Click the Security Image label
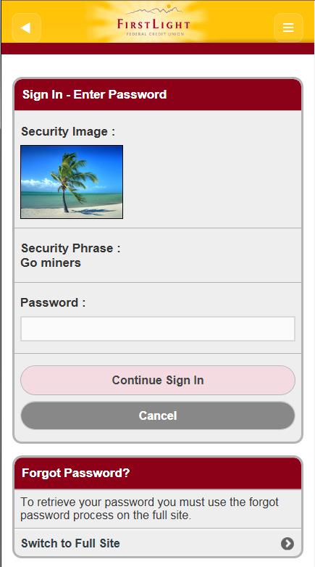Viewport: 315px width, 567px height. point(68,131)
